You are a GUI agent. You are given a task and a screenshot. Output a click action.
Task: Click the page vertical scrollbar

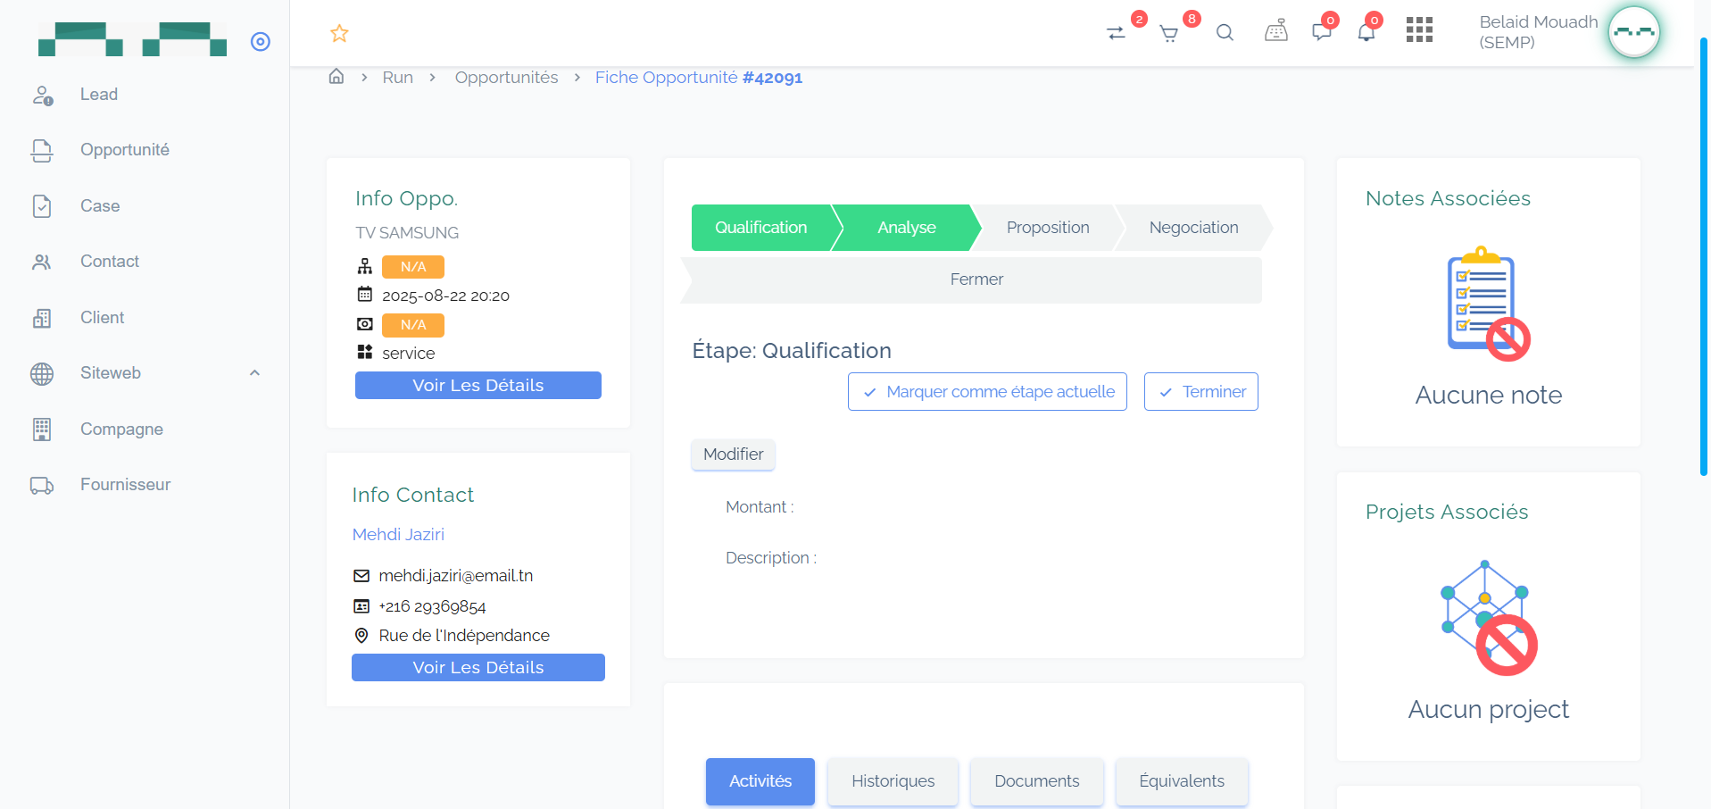pos(1703,256)
